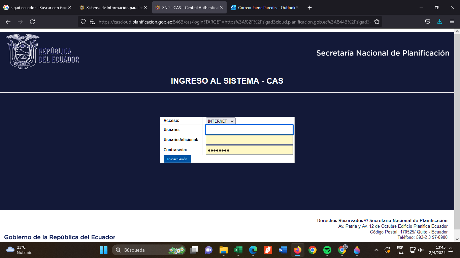Viewport: 460px width, 258px height.
Task: Click the Iniciar Sesión button
Action: click(177, 159)
